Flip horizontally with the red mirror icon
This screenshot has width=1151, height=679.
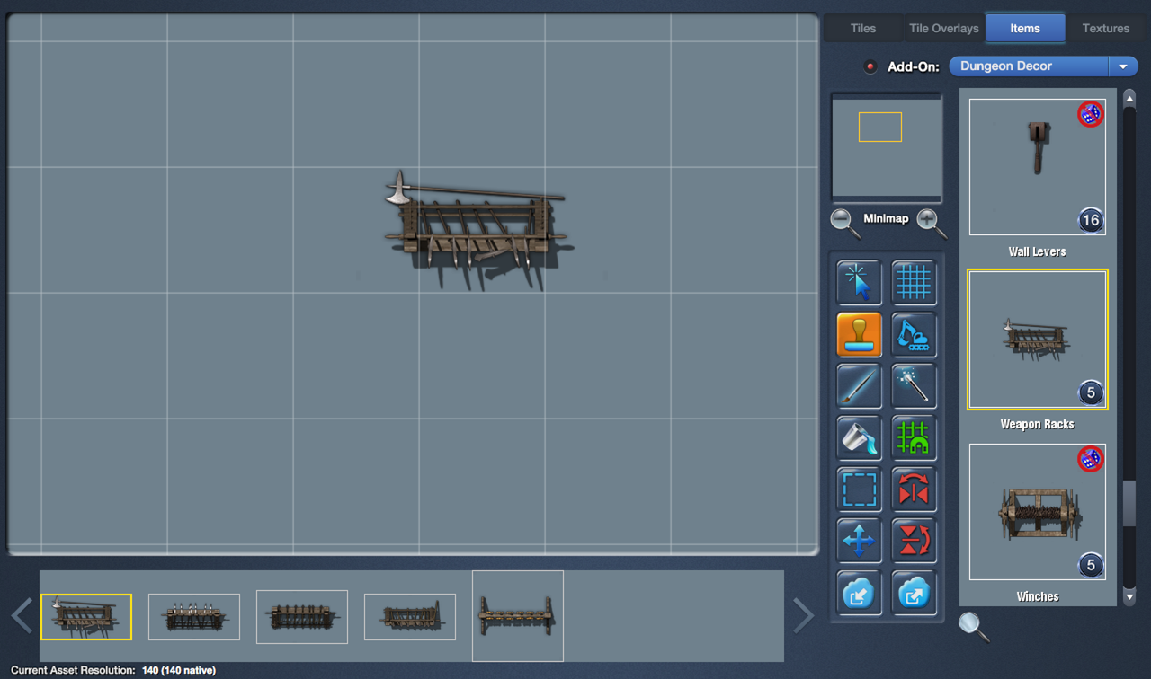pyautogui.click(x=914, y=489)
